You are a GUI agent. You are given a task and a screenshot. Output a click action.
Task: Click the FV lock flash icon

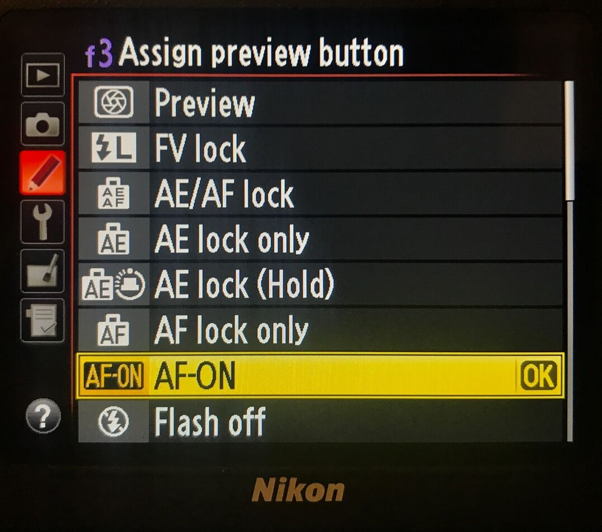click(x=114, y=147)
